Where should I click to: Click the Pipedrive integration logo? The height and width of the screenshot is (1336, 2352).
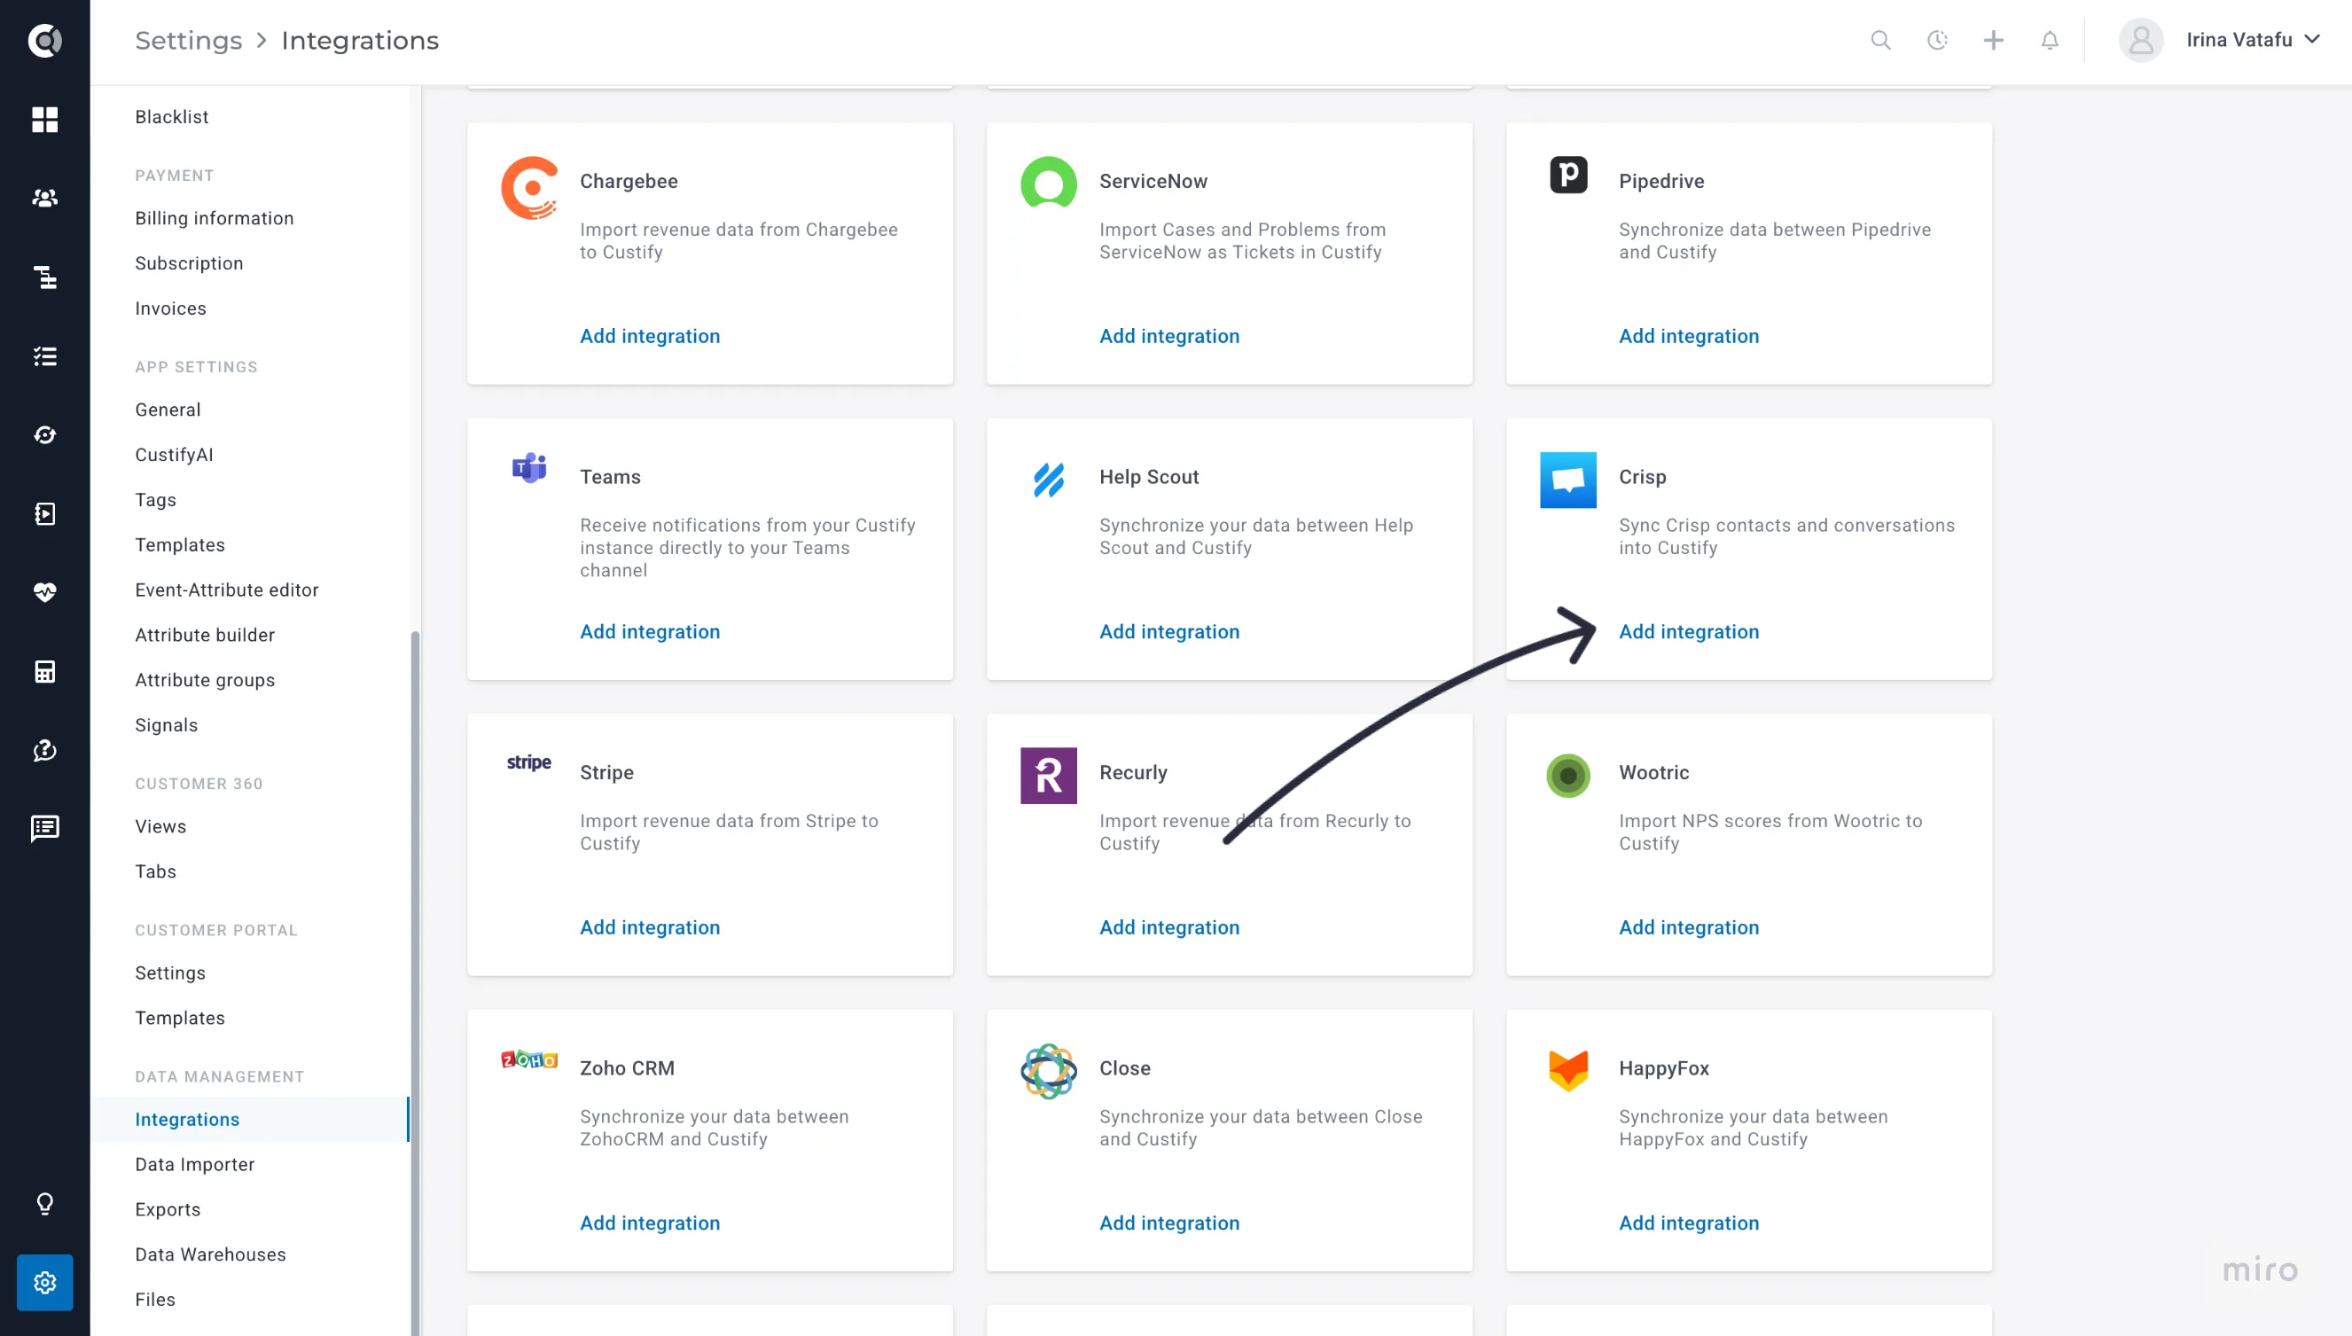pyautogui.click(x=1567, y=175)
